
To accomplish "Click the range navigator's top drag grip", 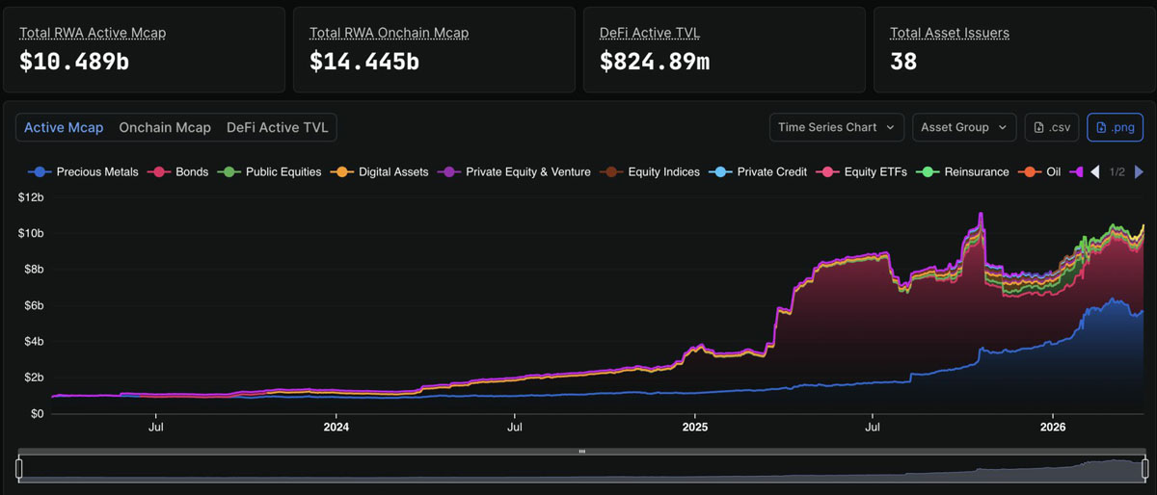I will coord(581,451).
